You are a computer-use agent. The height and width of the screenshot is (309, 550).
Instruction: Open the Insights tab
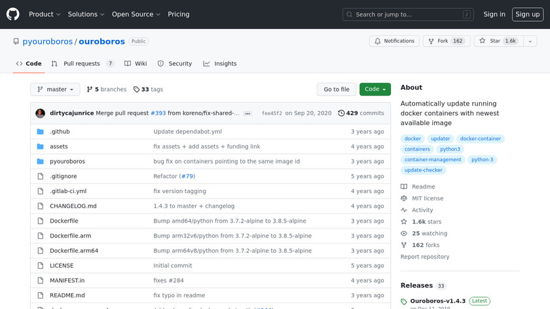tap(220, 64)
